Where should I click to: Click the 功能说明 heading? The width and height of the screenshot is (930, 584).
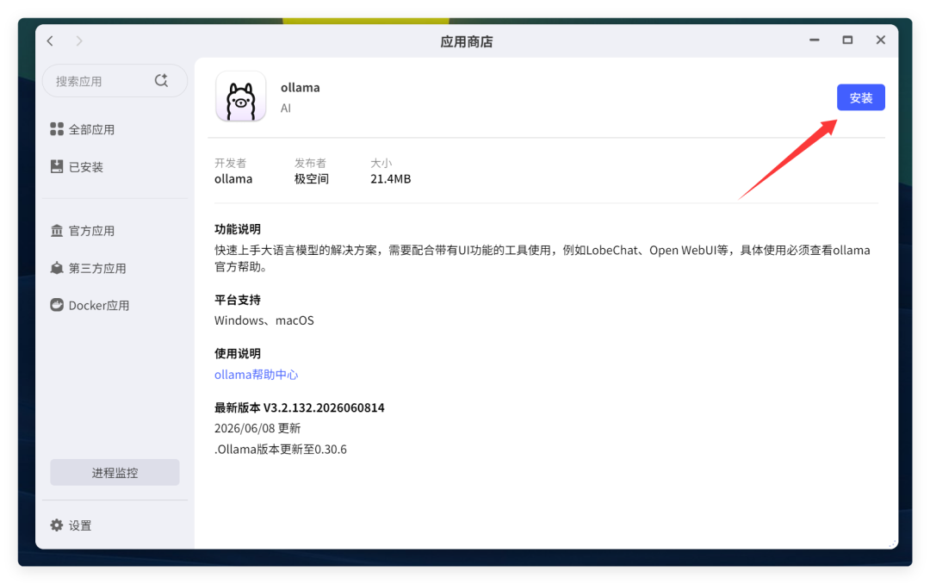238,229
